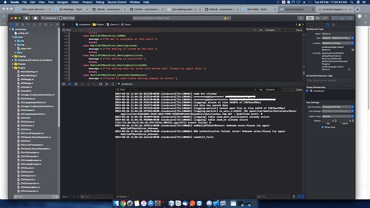Viewport: 370px width, 208px height.
Task: Toggle cloudxcare target membership checkbox
Action: coord(307,91)
